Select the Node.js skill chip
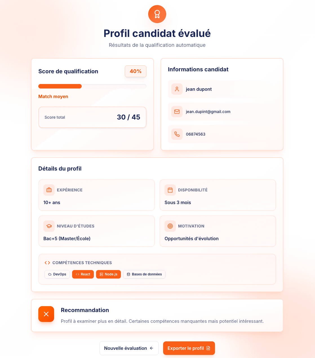Image resolution: width=315 pixels, height=358 pixels. [x=108, y=274]
